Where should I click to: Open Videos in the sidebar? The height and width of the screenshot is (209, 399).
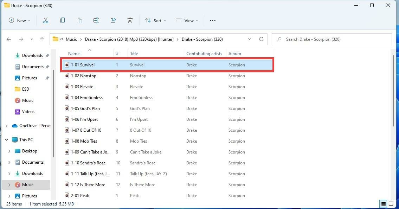[x=25, y=111]
